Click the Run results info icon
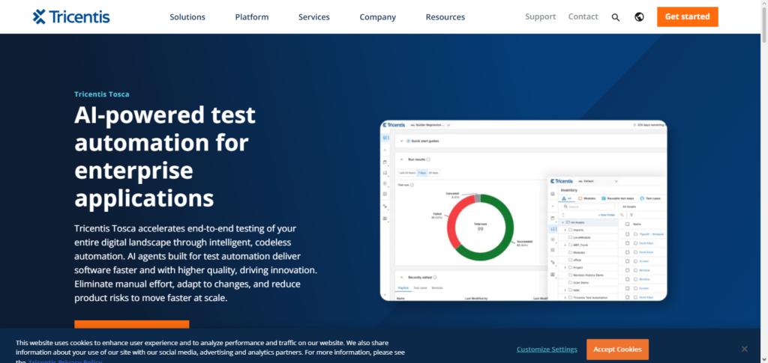 [x=428, y=159]
